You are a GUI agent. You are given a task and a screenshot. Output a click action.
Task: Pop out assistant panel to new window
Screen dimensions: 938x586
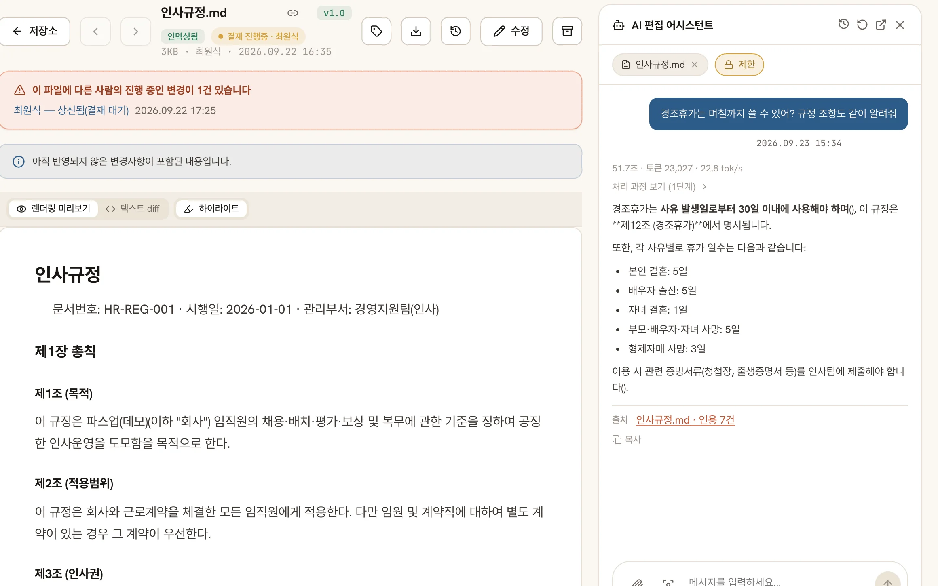coord(881,25)
